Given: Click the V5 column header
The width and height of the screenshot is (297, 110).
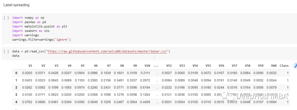Looking at the screenshot, I should [x=82, y=66].
